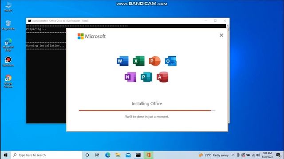This screenshot has height=159, width=284.
Task: Open File Explorer from the taskbar
Action: coord(118,155)
